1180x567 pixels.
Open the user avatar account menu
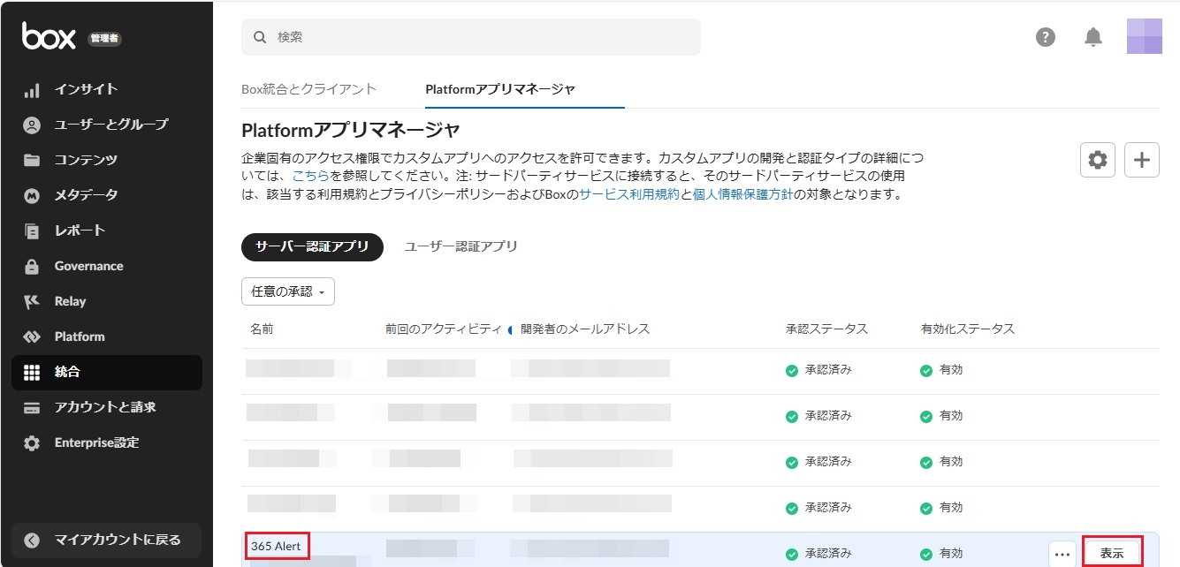[1144, 37]
